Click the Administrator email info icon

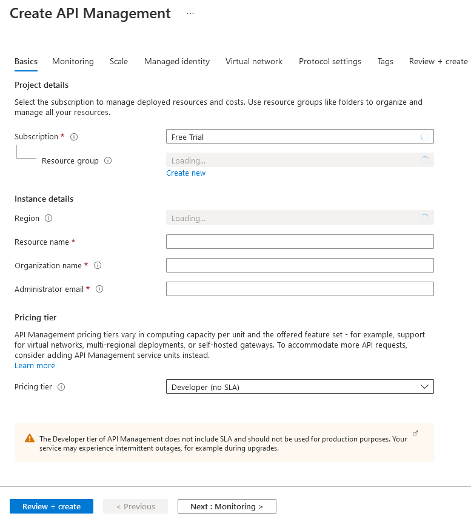pyautogui.click(x=99, y=289)
